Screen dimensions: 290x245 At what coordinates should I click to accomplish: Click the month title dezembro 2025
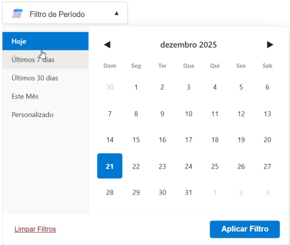pyautogui.click(x=189, y=45)
